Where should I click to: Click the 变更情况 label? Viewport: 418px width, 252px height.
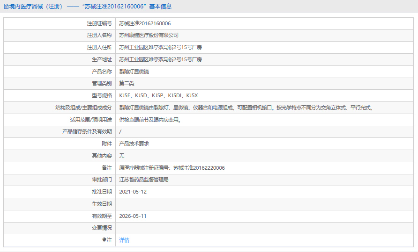(102, 228)
